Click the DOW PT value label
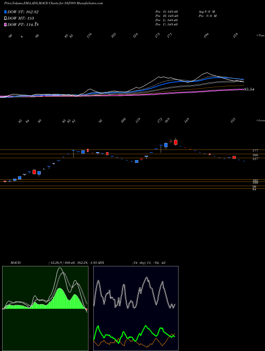The image size is (265, 351). tap(23, 24)
